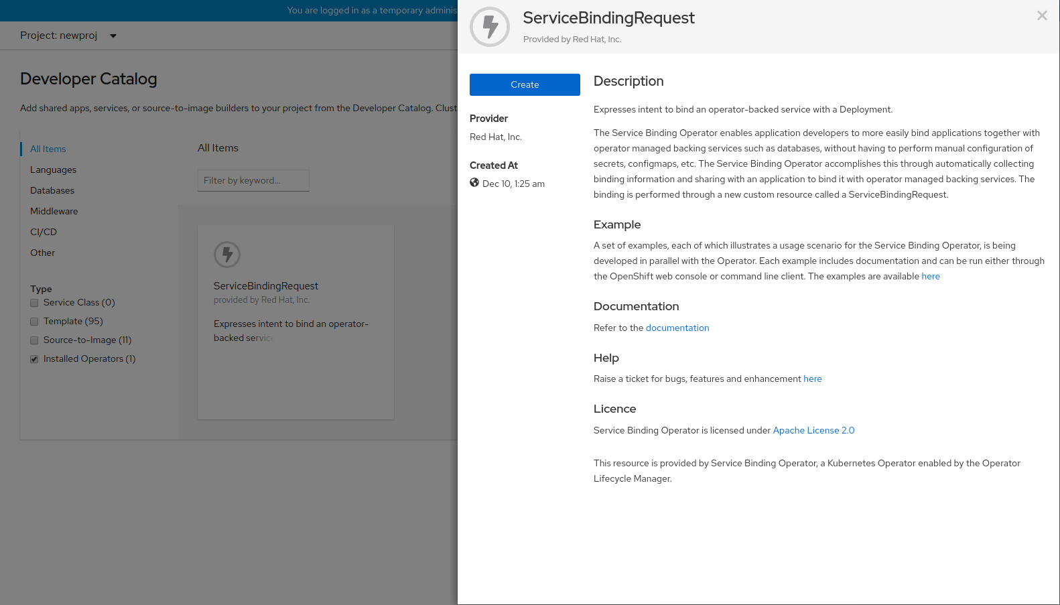Focus the Filter by keyword input
The image size is (1060, 605).
253,180
